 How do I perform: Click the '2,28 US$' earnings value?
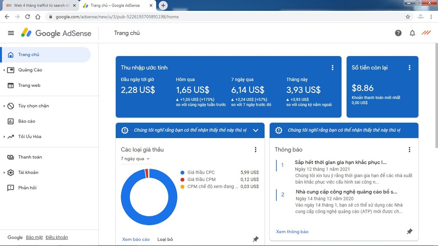pos(138,90)
